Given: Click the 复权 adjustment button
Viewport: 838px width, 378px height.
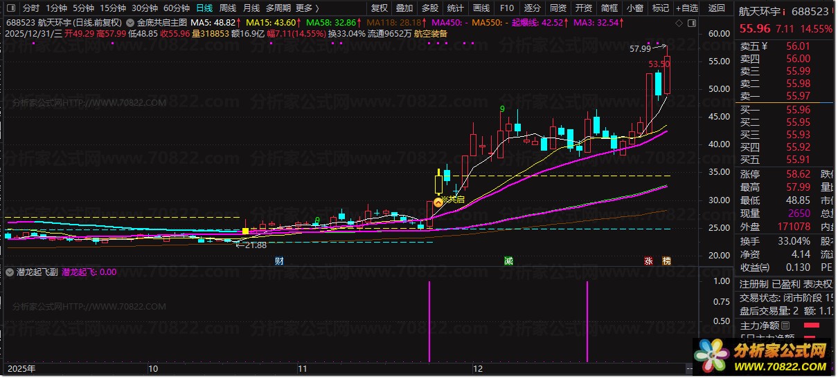Looking at the screenshot, I should pyautogui.click(x=380, y=8).
